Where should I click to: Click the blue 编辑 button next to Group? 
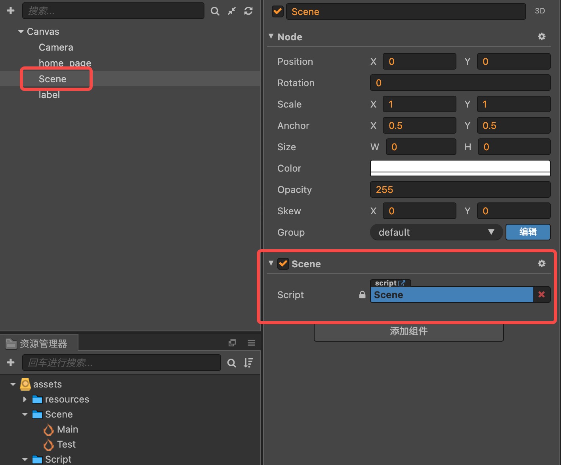pyautogui.click(x=528, y=232)
